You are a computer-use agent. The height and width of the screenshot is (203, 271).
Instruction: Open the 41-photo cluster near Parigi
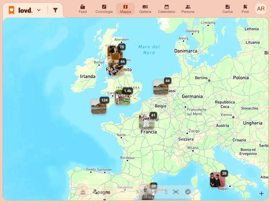[x=147, y=122]
